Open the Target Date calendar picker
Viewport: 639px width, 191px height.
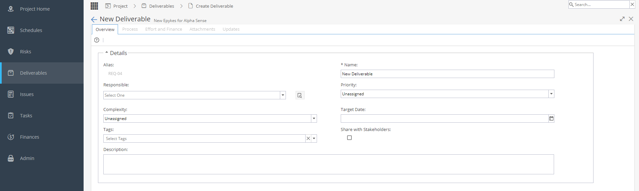point(551,118)
